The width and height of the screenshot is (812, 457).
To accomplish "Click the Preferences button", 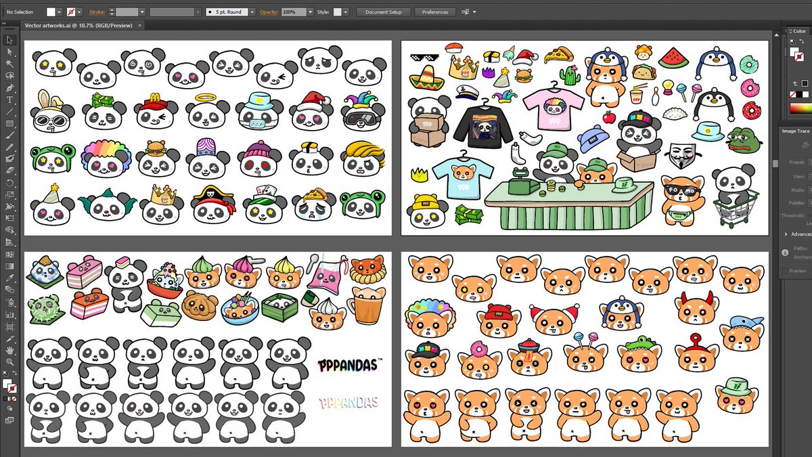I will point(435,12).
